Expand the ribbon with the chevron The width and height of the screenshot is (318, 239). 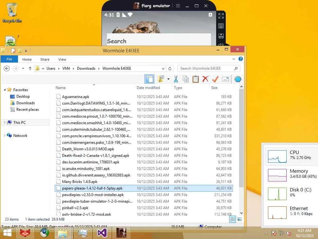click(x=234, y=59)
